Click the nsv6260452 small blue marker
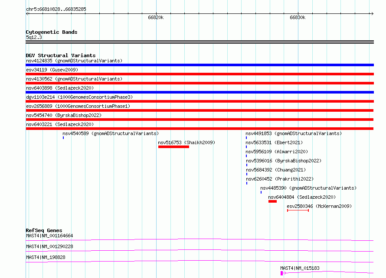Viewport: 386px width, 278px height. (x=247, y=183)
